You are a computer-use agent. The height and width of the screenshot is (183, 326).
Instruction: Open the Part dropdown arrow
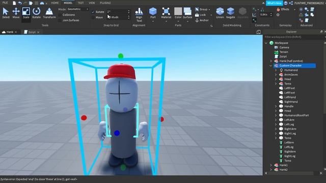point(153,21)
